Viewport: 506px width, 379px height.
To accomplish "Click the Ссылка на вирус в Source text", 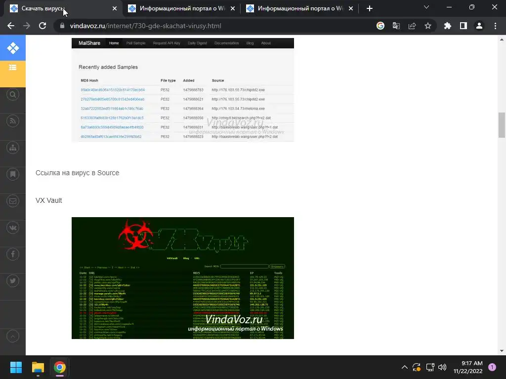I will click(77, 173).
